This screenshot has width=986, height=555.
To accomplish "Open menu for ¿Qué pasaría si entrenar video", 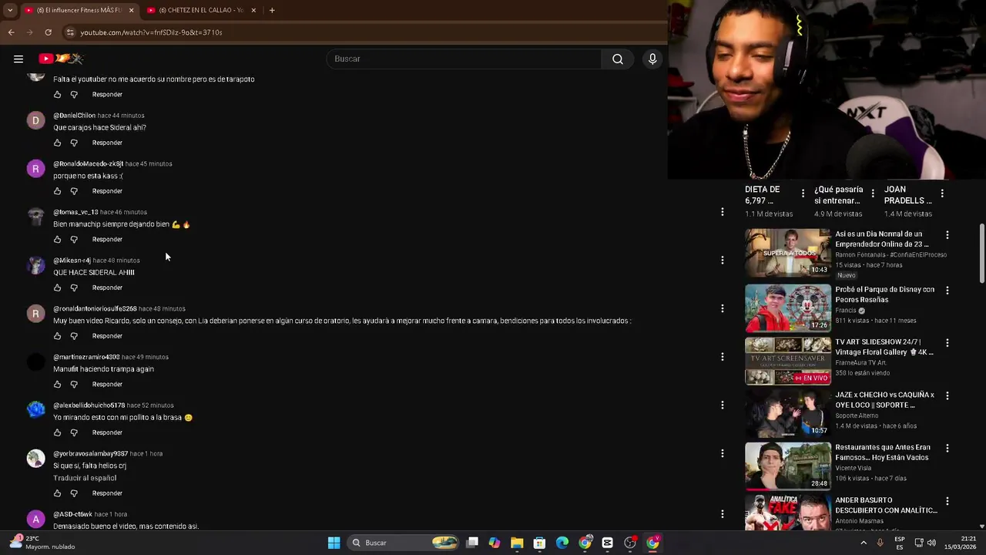I will pyautogui.click(x=872, y=193).
